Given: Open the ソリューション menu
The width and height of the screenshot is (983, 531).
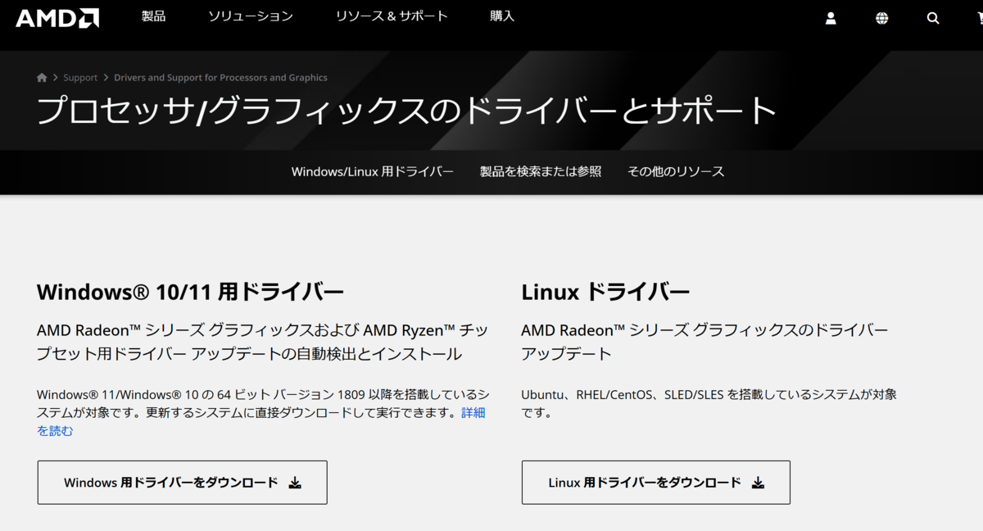Looking at the screenshot, I should 251,16.
